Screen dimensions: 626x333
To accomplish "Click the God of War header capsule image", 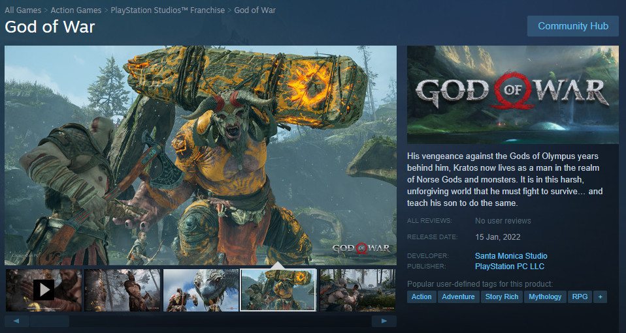I will pos(513,94).
